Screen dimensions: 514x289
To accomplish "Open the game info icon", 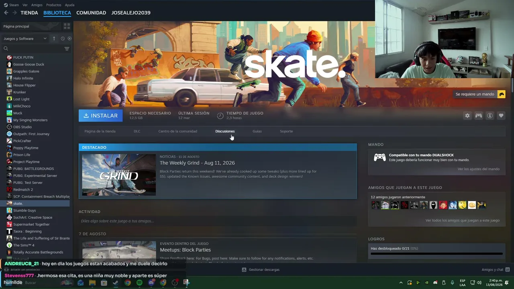I will 490,116.
